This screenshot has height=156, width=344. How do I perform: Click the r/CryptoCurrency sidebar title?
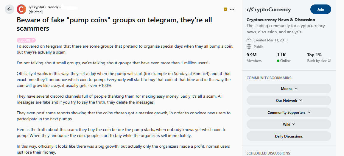click(269, 10)
